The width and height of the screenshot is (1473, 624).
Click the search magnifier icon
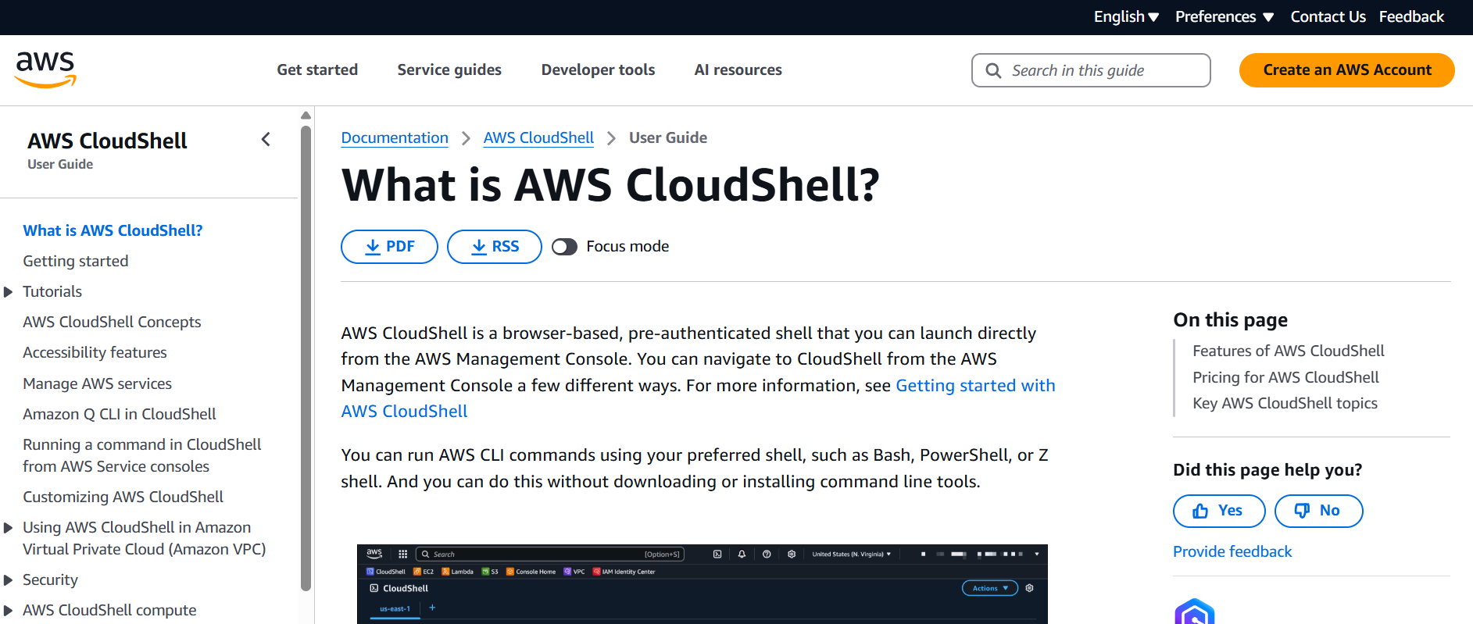click(993, 71)
